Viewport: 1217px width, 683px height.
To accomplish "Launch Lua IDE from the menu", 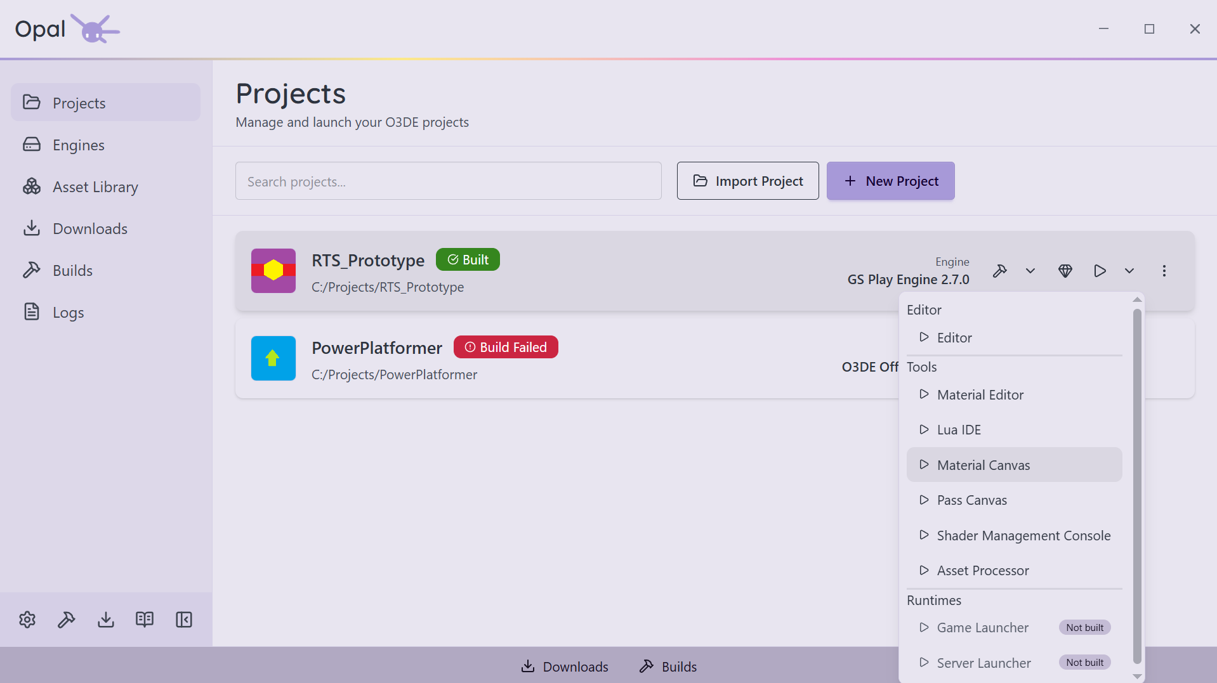I will 1015,429.
